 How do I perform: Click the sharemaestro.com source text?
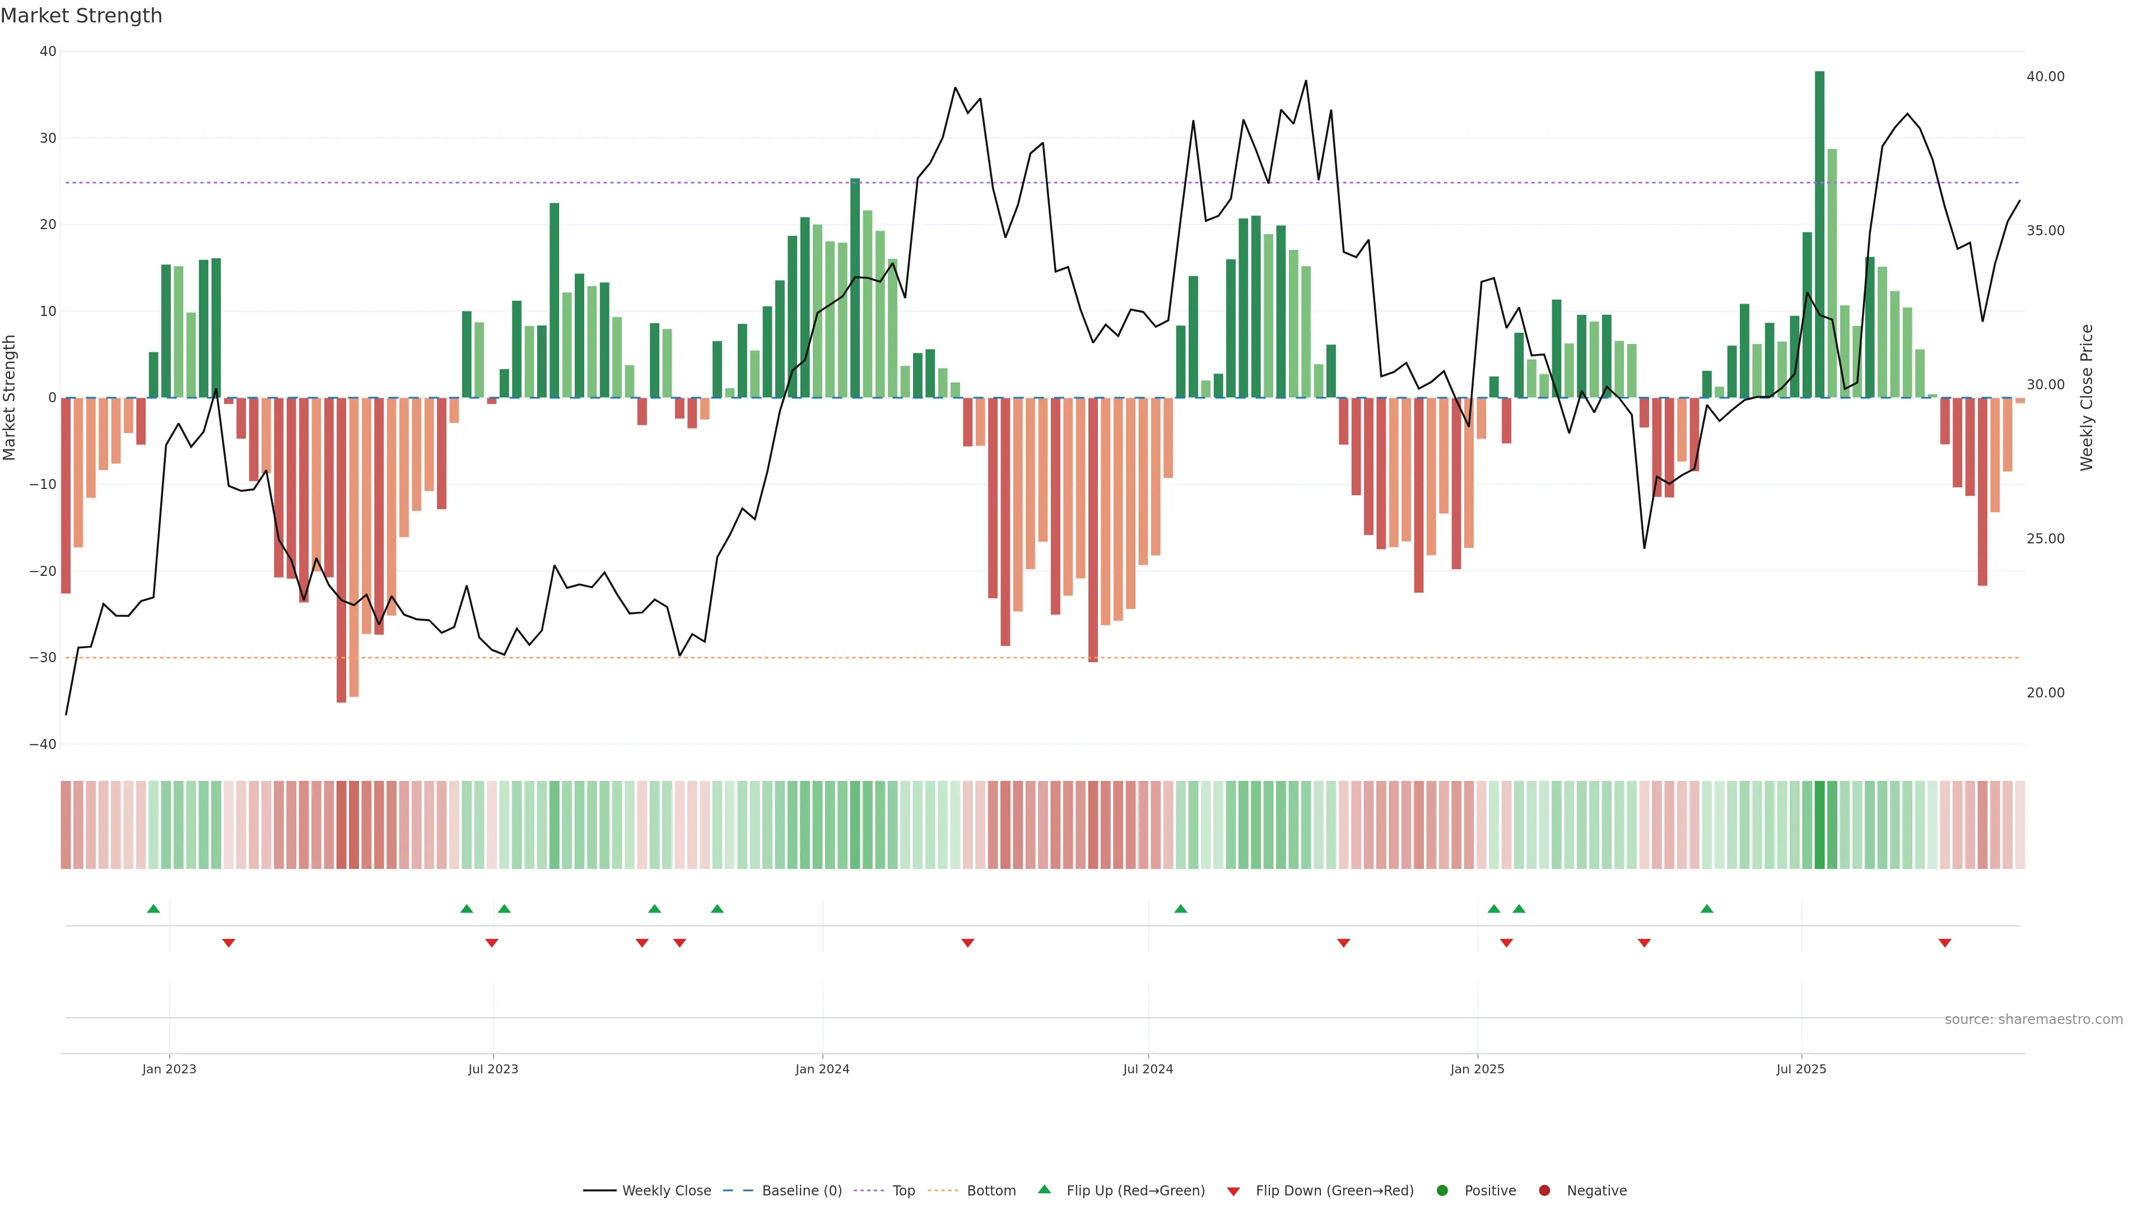click(x=2033, y=1020)
